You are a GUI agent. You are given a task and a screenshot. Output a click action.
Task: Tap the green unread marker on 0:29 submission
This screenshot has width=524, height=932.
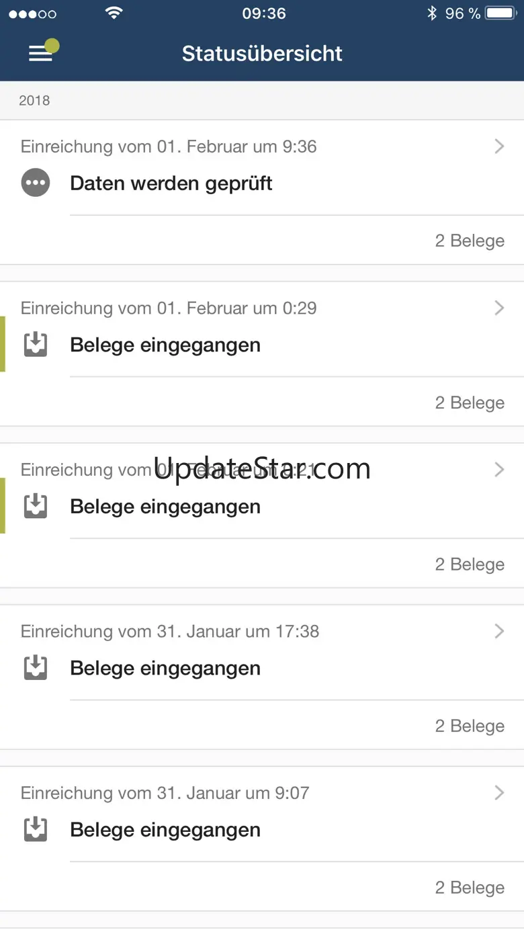[x=3, y=344]
